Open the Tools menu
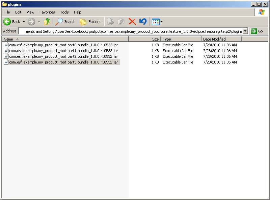Image resolution: width=270 pixels, height=200 pixels. point(64,12)
